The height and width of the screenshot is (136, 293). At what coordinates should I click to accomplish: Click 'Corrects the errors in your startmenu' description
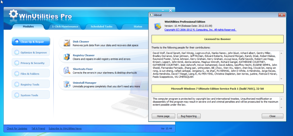105,73
